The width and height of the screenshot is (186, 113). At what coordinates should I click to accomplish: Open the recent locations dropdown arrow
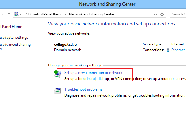tap(2, 14)
